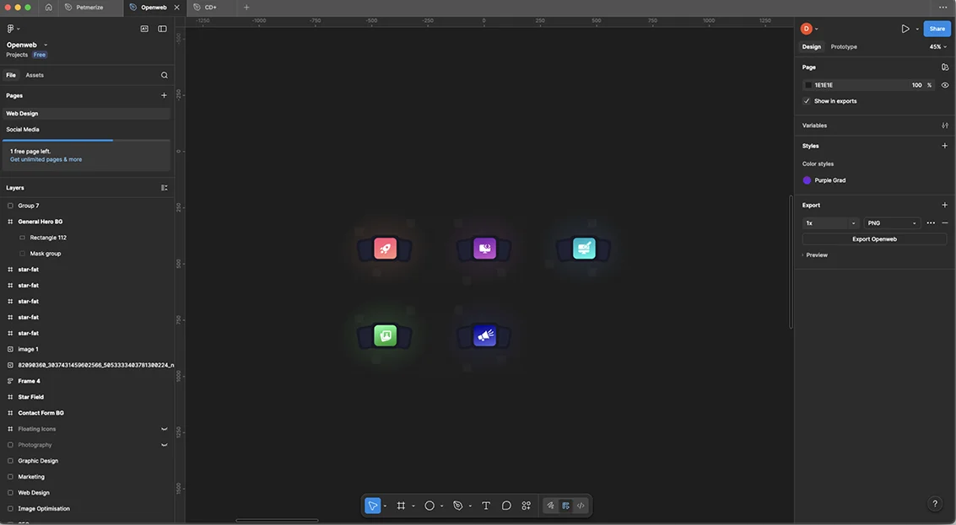Click the search icon in left panel
The width and height of the screenshot is (956, 525).
click(x=165, y=75)
